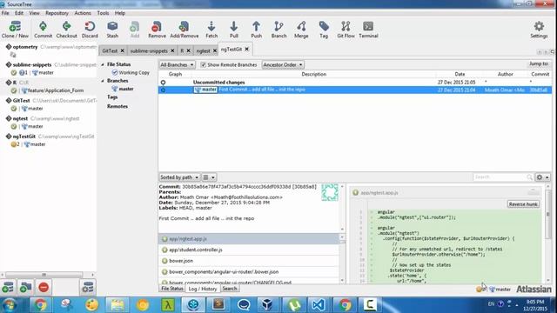Image resolution: width=557 pixels, height=313 pixels.
Task: Open the File menu
Action: coord(5,13)
